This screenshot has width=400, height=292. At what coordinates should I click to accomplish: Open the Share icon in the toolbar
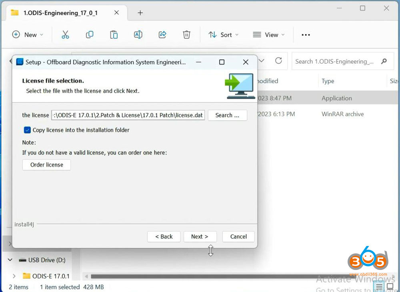(162, 35)
